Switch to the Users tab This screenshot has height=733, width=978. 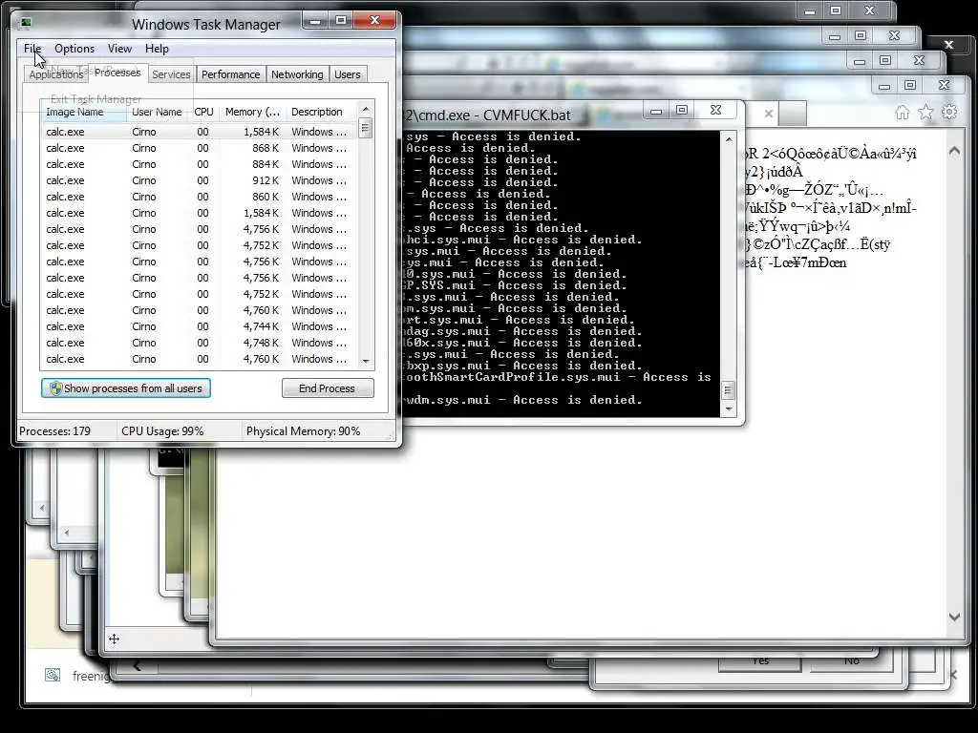[x=347, y=74]
